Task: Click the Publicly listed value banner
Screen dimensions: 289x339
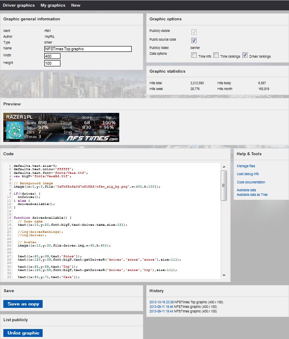Action: click(195, 48)
